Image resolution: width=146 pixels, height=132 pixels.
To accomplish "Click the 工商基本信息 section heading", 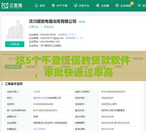I will (14, 84).
